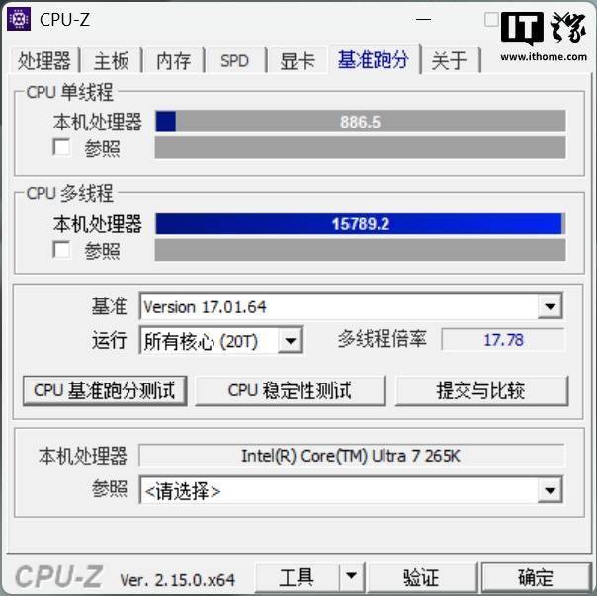Expand the 参照 <请选择> processor dropdown
This screenshot has height=596, width=597.
(x=550, y=490)
